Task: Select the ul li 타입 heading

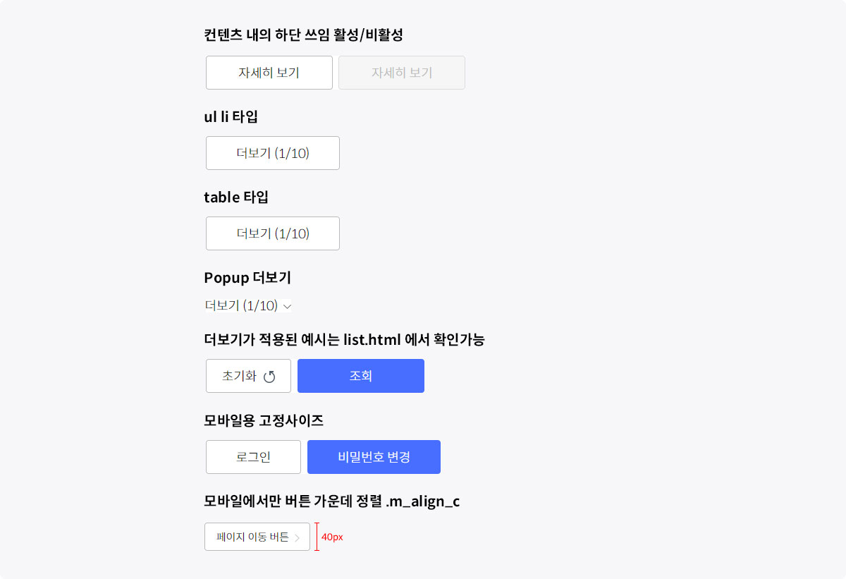Action: pyautogui.click(x=231, y=116)
